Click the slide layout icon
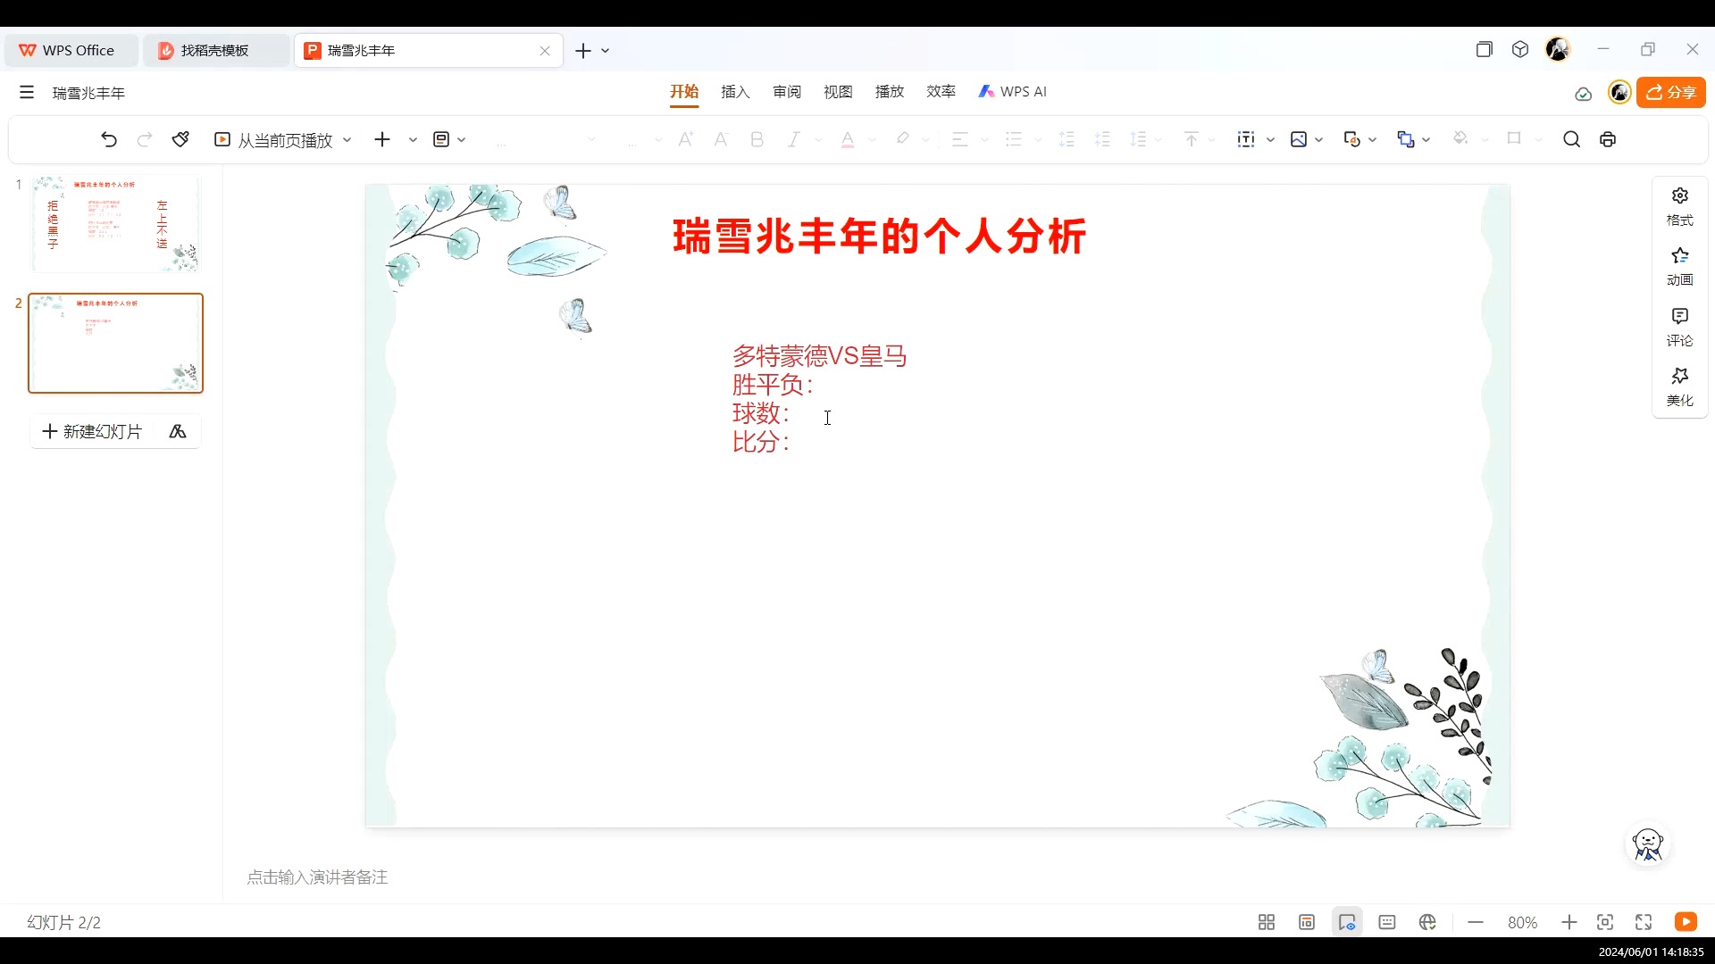Screen dimensions: 1715x964 point(441,139)
